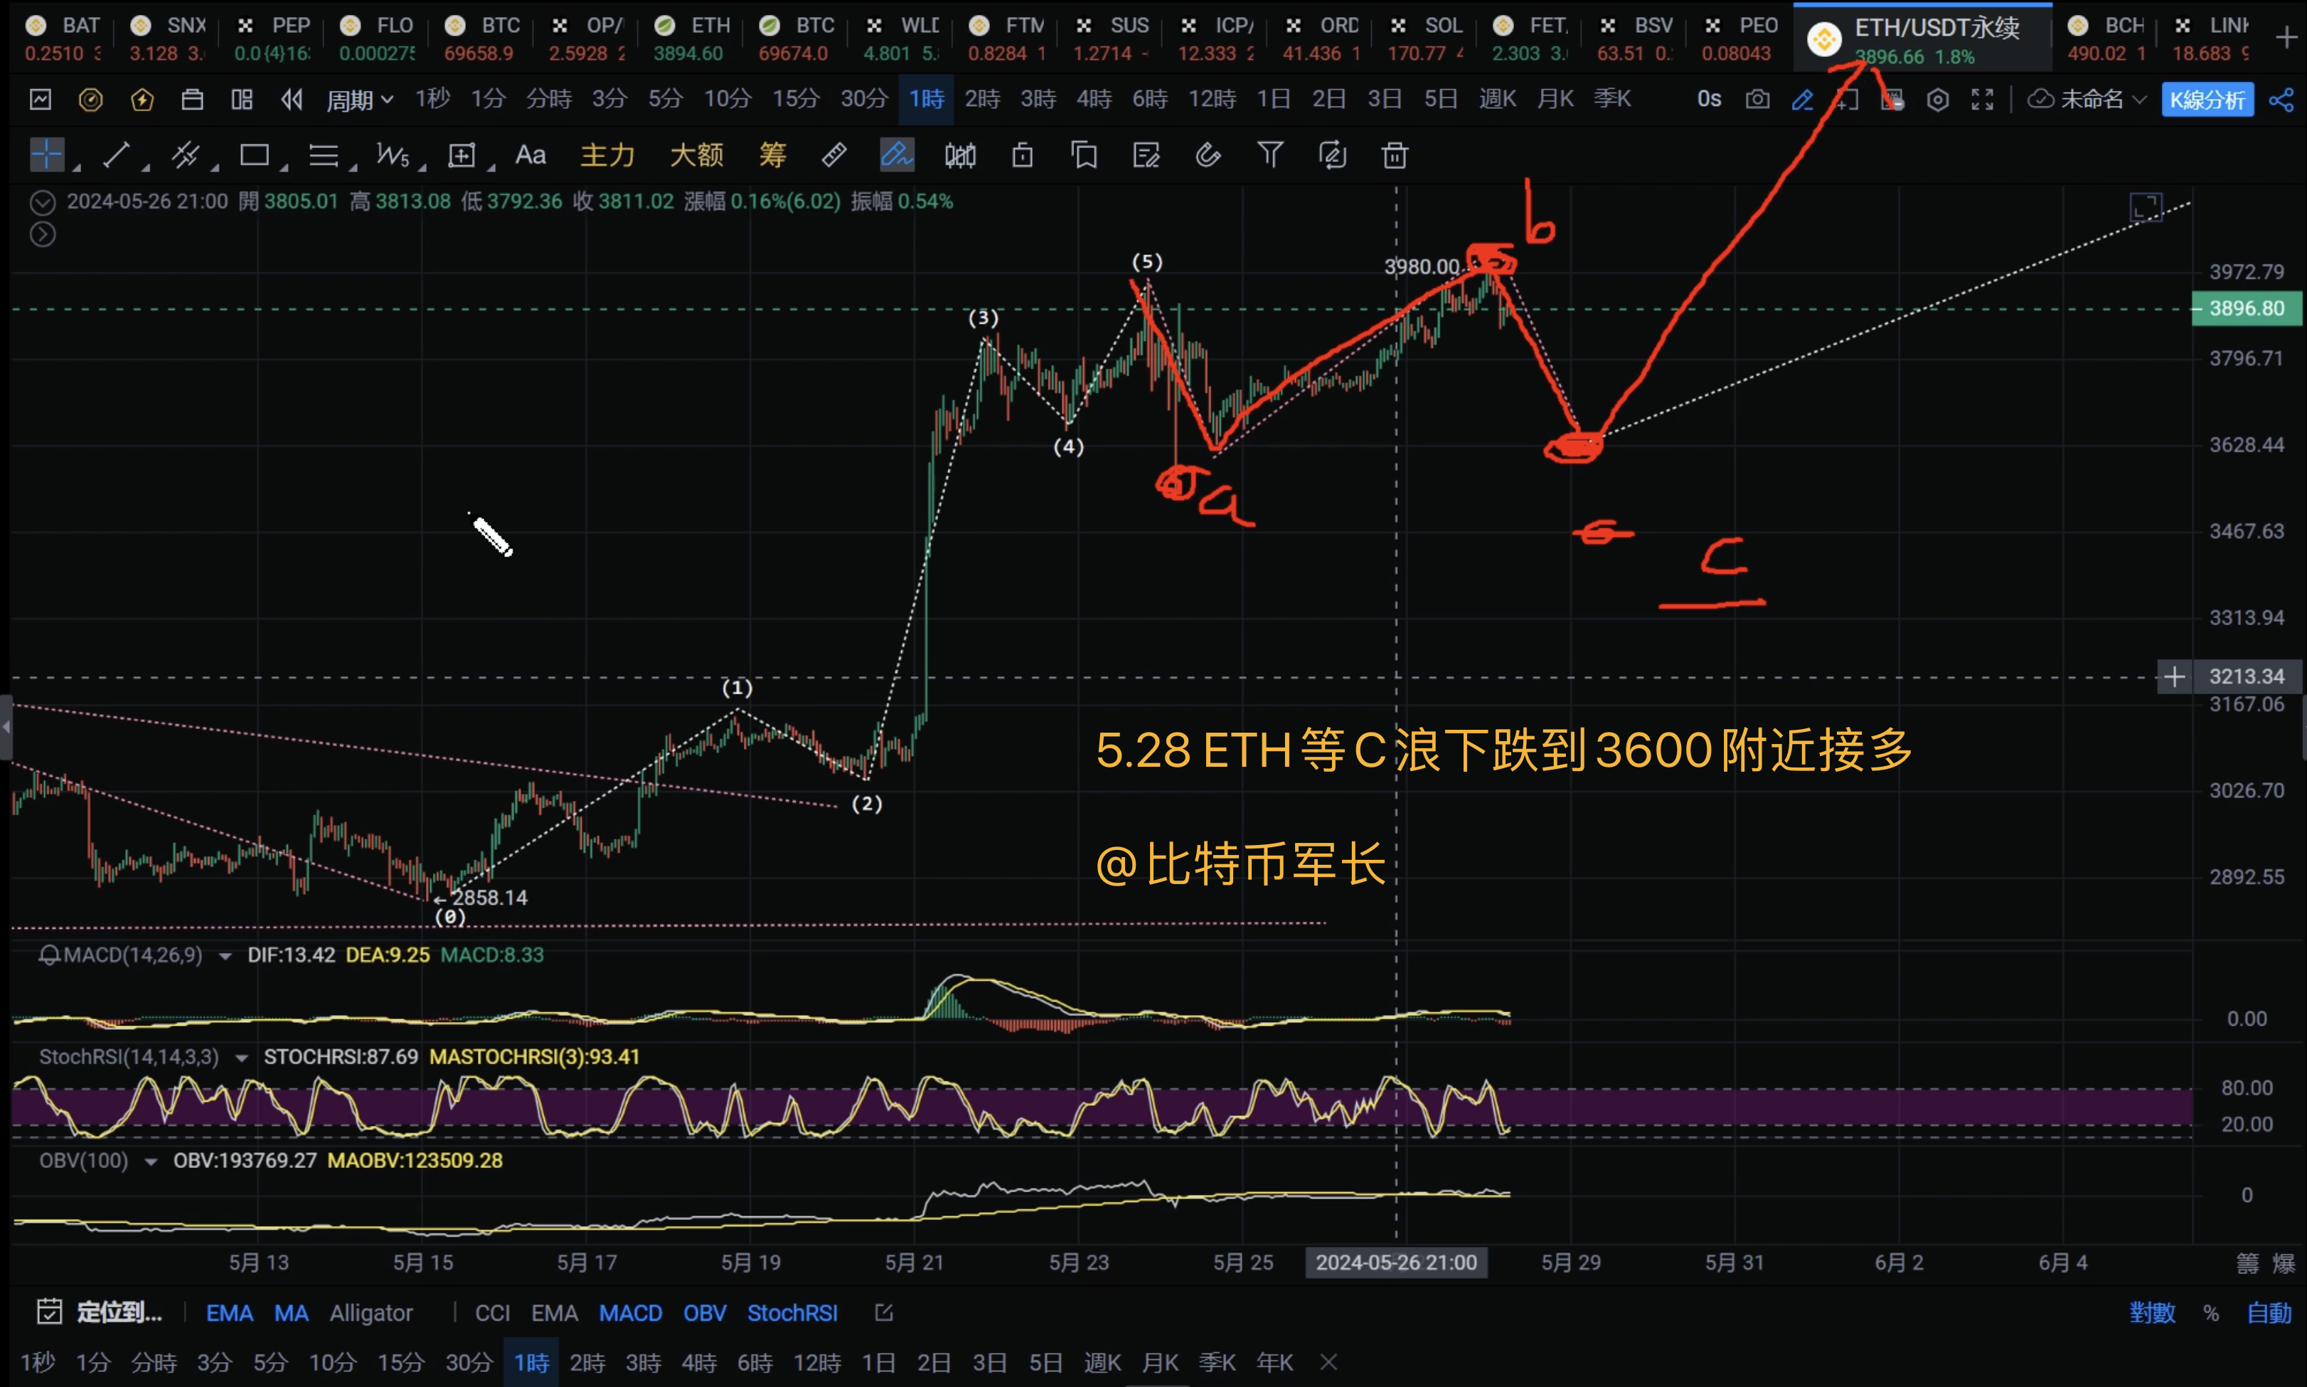Click the gold lightning hexagon icon
This screenshot has width=2307, height=1387.
[x=142, y=99]
